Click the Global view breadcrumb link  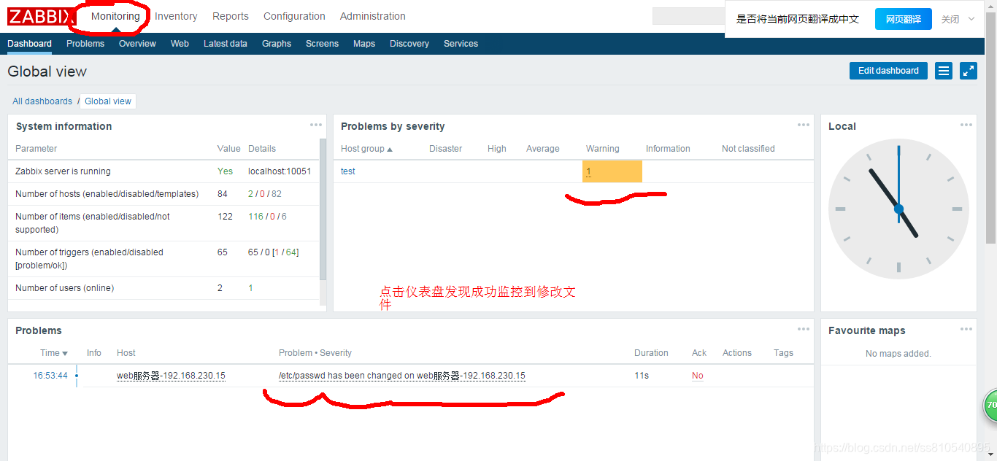[108, 101]
